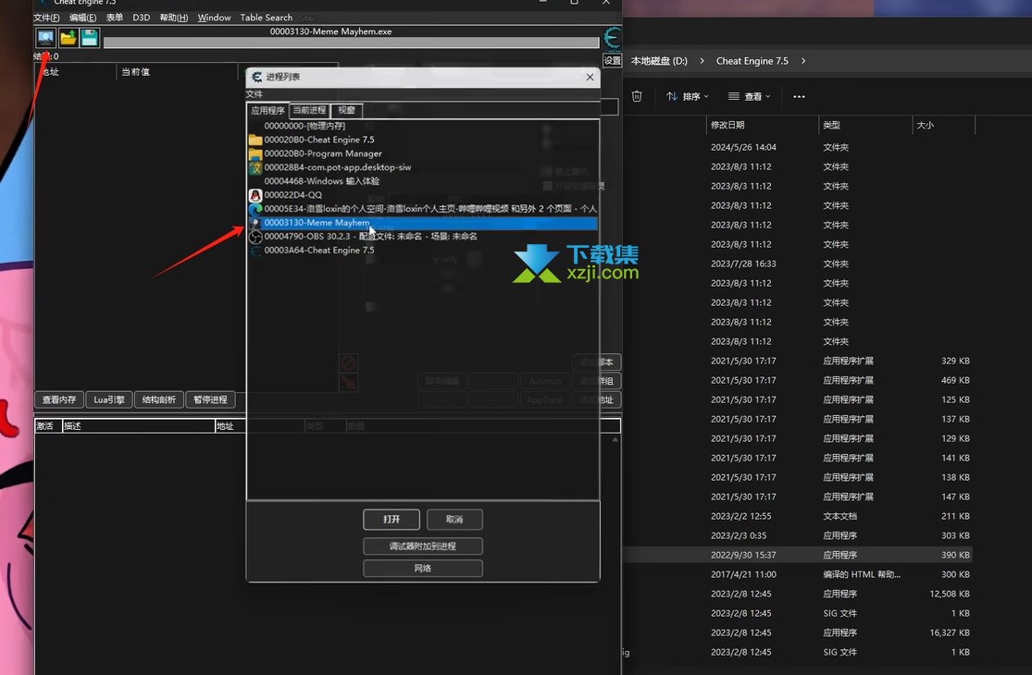Click the 激活 column header
The width and height of the screenshot is (1032, 675).
48,426
